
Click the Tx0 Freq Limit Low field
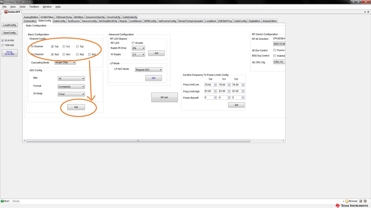209,85
